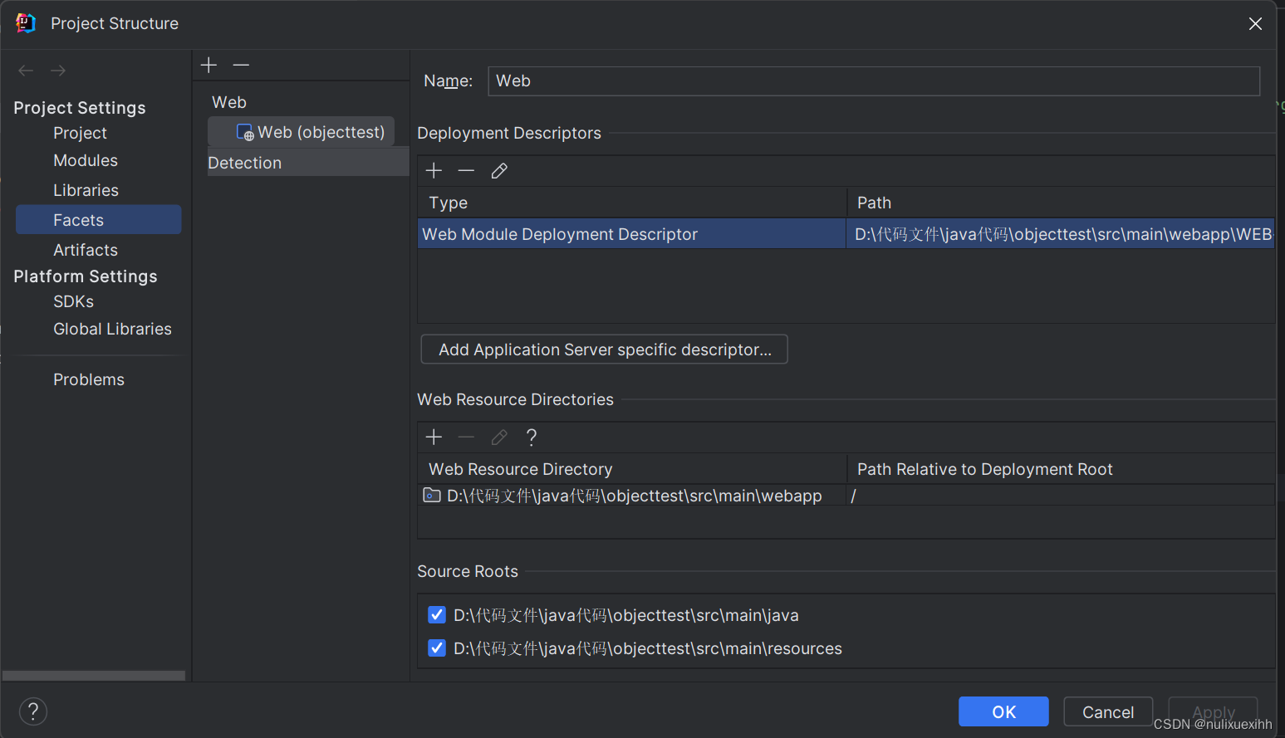Open the Problems page
This screenshot has height=738, width=1285.
coord(89,379)
